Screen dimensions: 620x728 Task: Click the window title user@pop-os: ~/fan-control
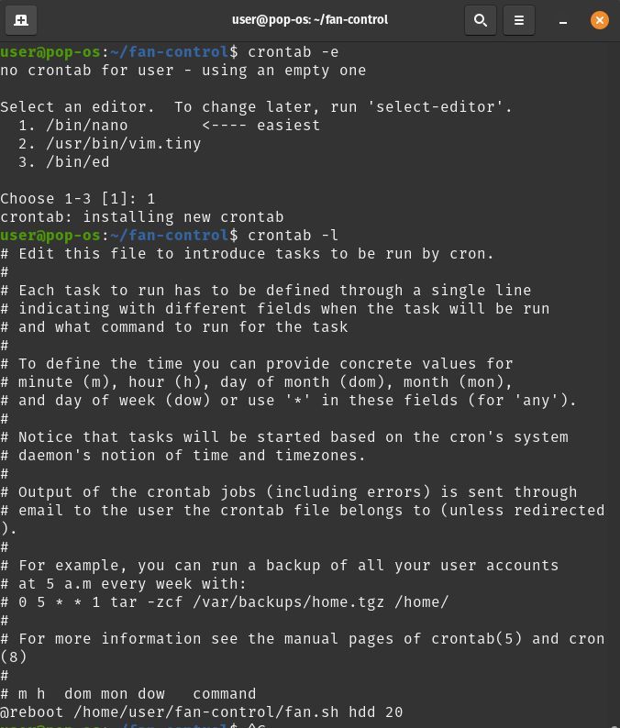310,19
